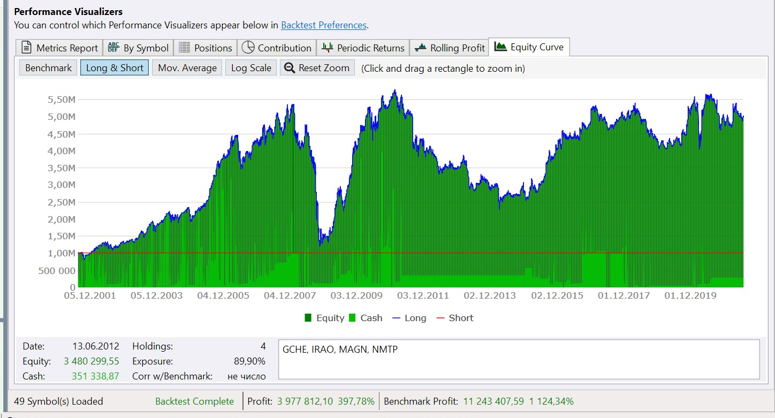Toggle the Benchmark button
The image size is (775, 418).
tap(49, 68)
